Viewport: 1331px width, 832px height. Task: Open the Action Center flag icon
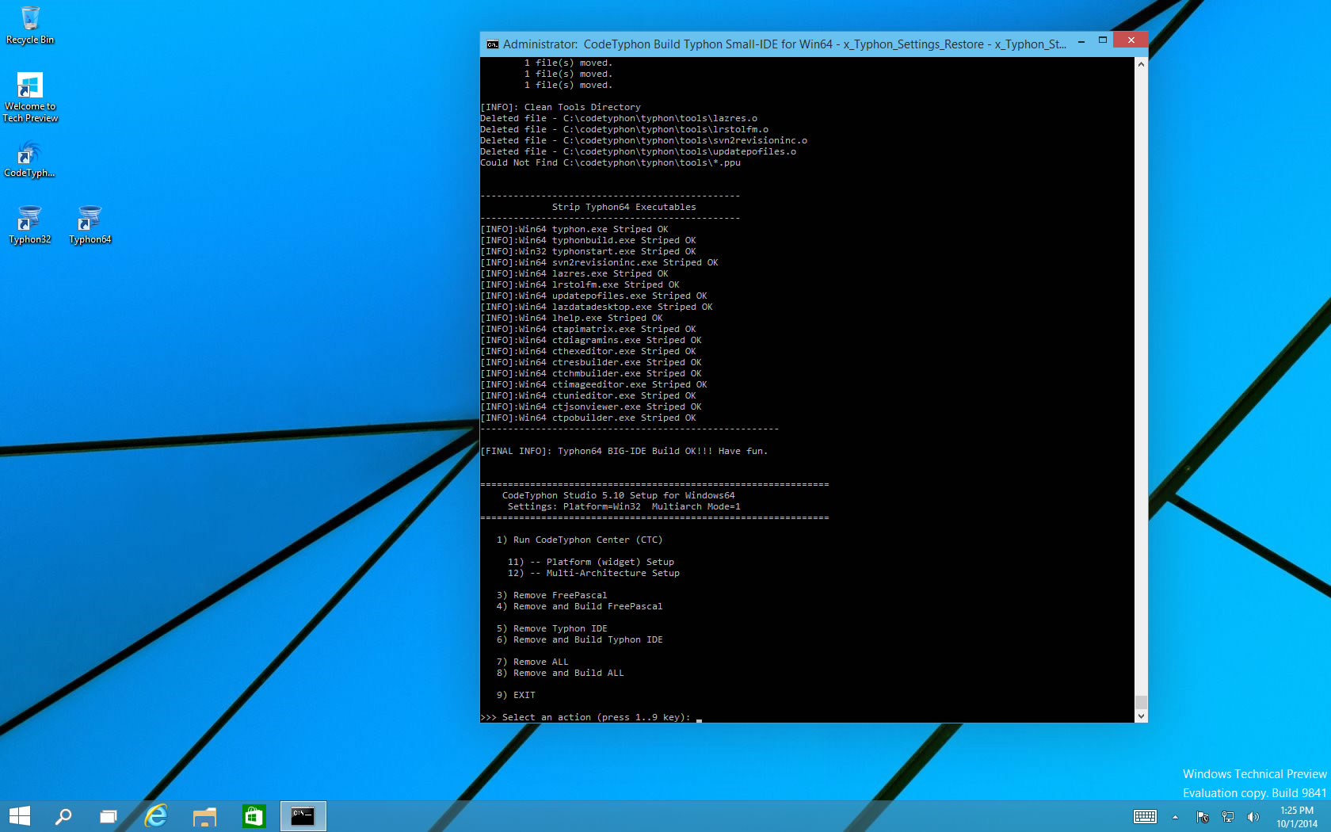pyautogui.click(x=1202, y=817)
